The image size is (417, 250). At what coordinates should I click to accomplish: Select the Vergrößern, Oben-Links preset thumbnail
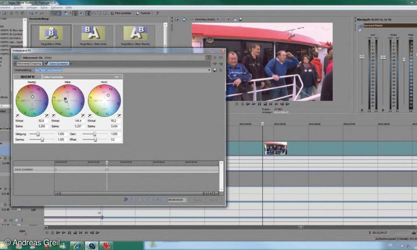(93, 35)
